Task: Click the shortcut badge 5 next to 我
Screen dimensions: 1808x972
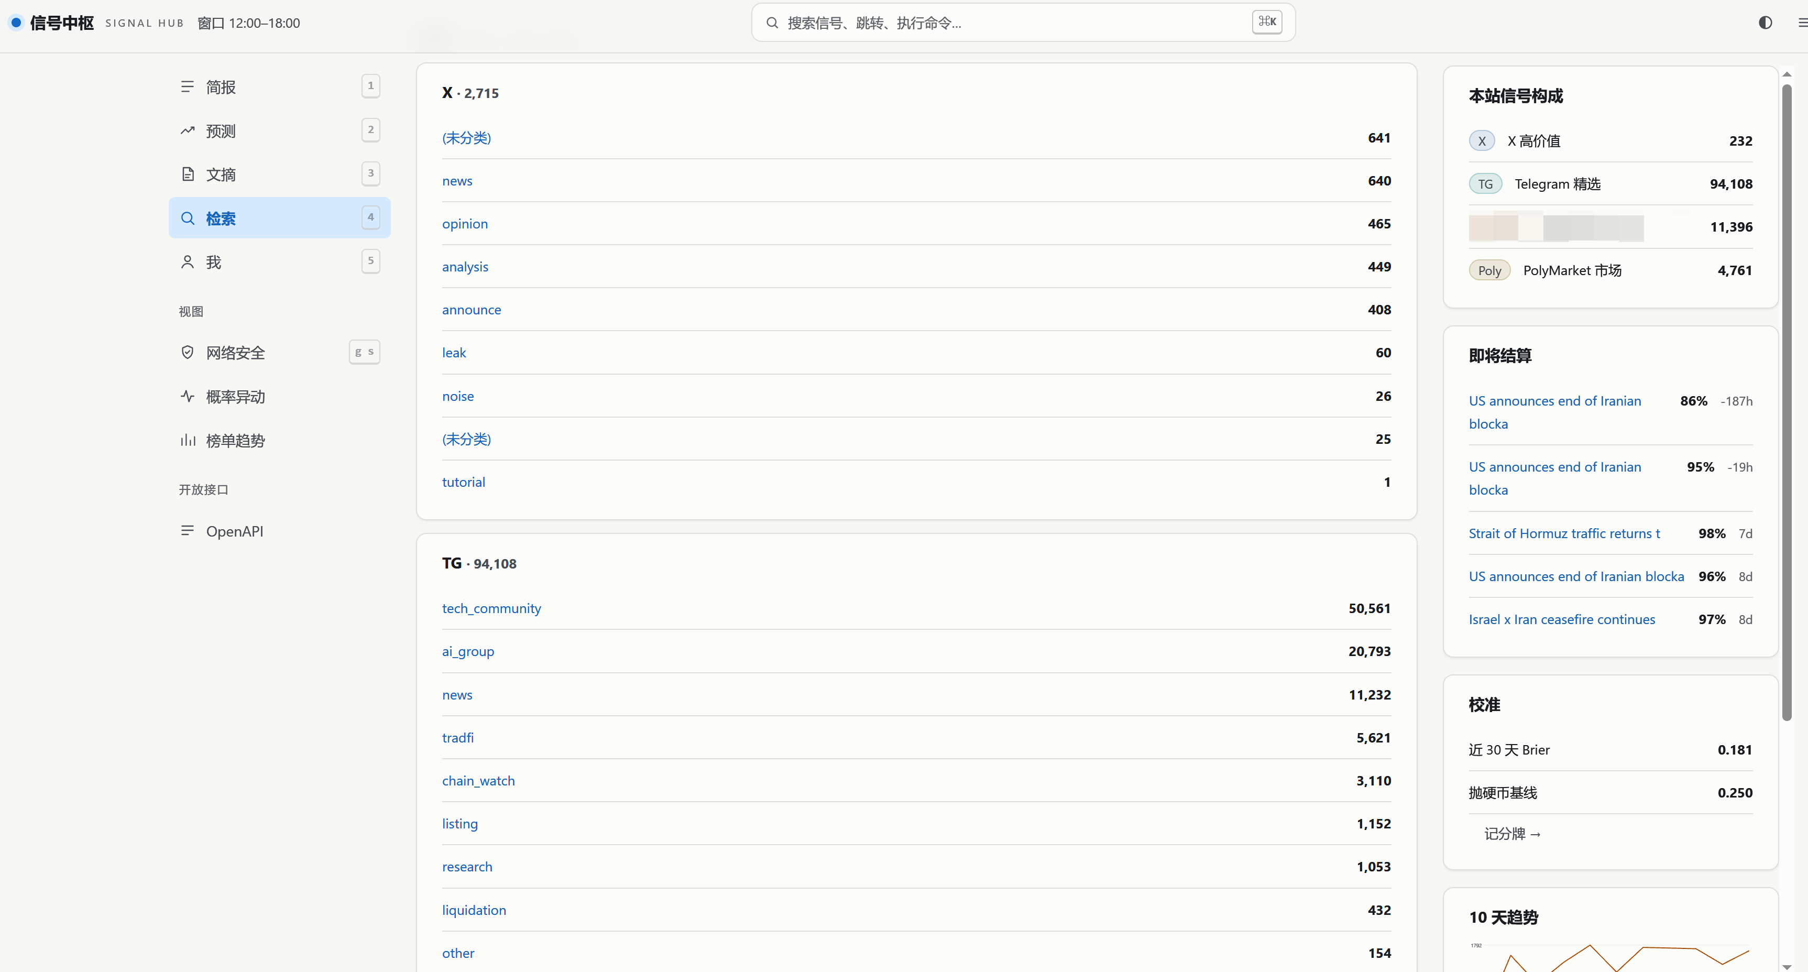Action: pyautogui.click(x=370, y=261)
